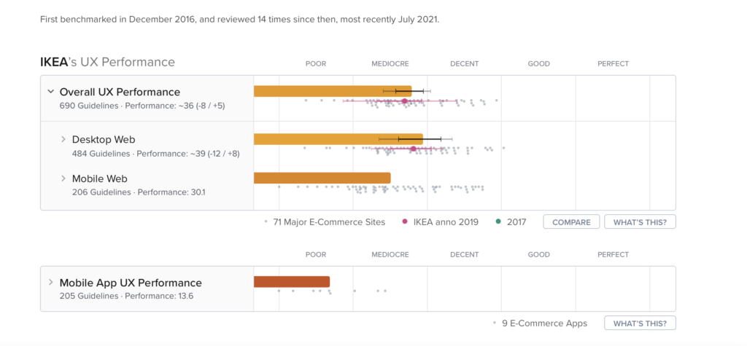The height and width of the screenshot is (346, 747).
Task: Click the green 2017 legend dot
Action: pyautogui.click(x=498, y=221)
